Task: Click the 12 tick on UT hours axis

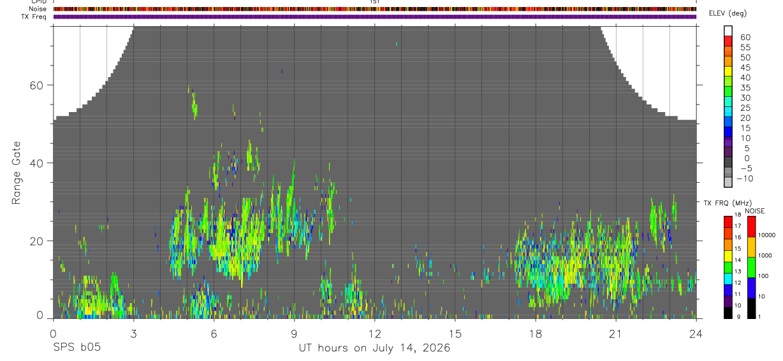Action: click(x=374, y=334)
